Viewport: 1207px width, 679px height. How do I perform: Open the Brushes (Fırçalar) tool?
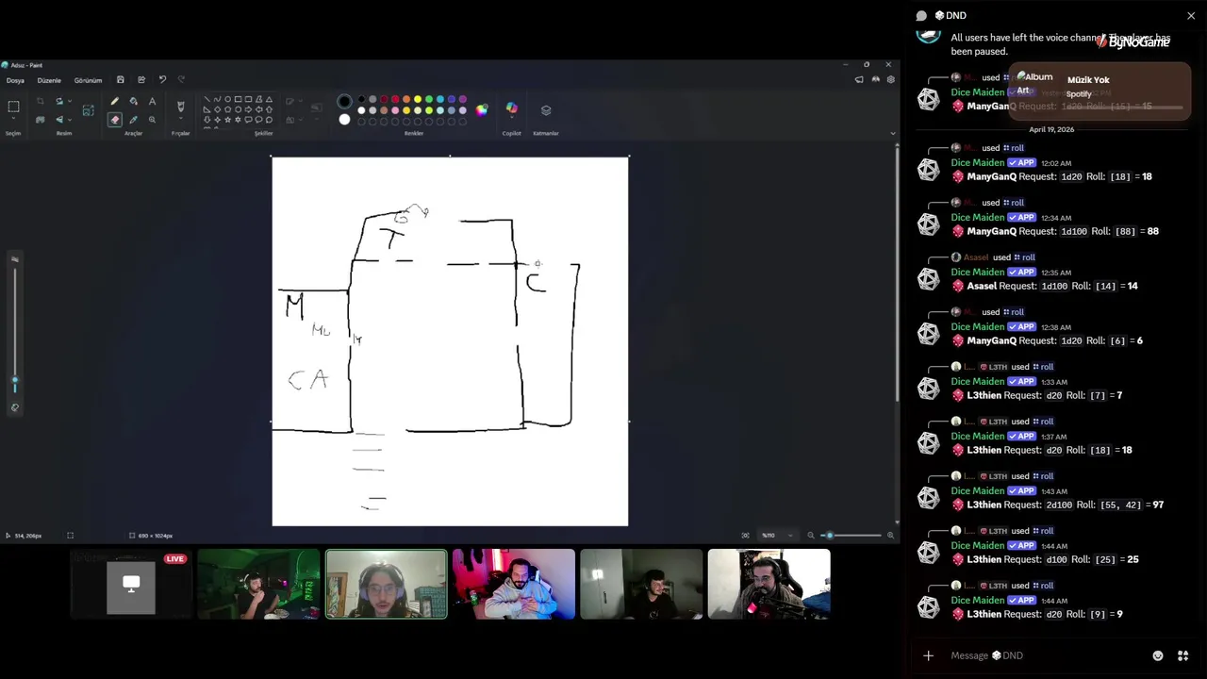click(x=180, y=106)
